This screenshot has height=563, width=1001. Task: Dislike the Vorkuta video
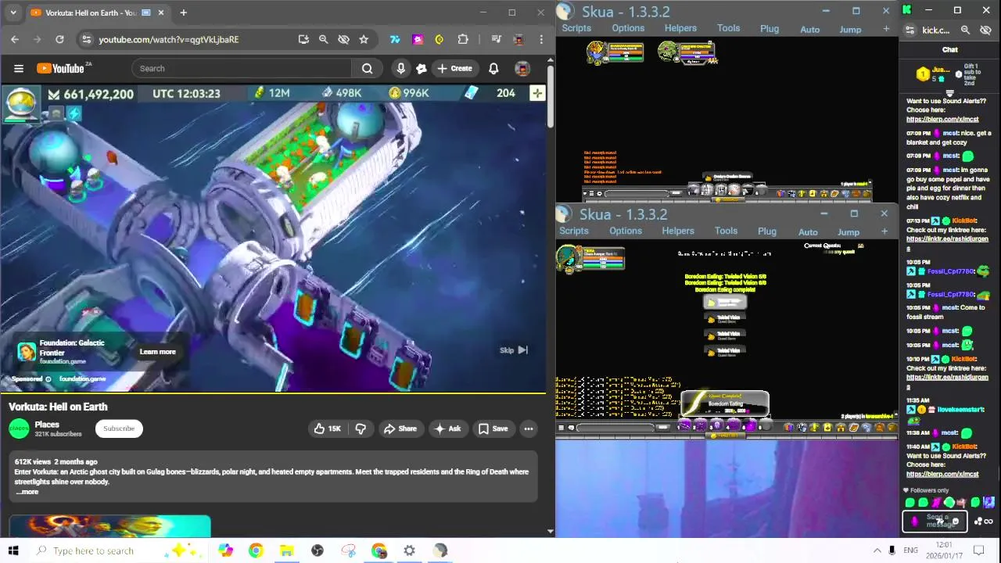click(361, 429)
